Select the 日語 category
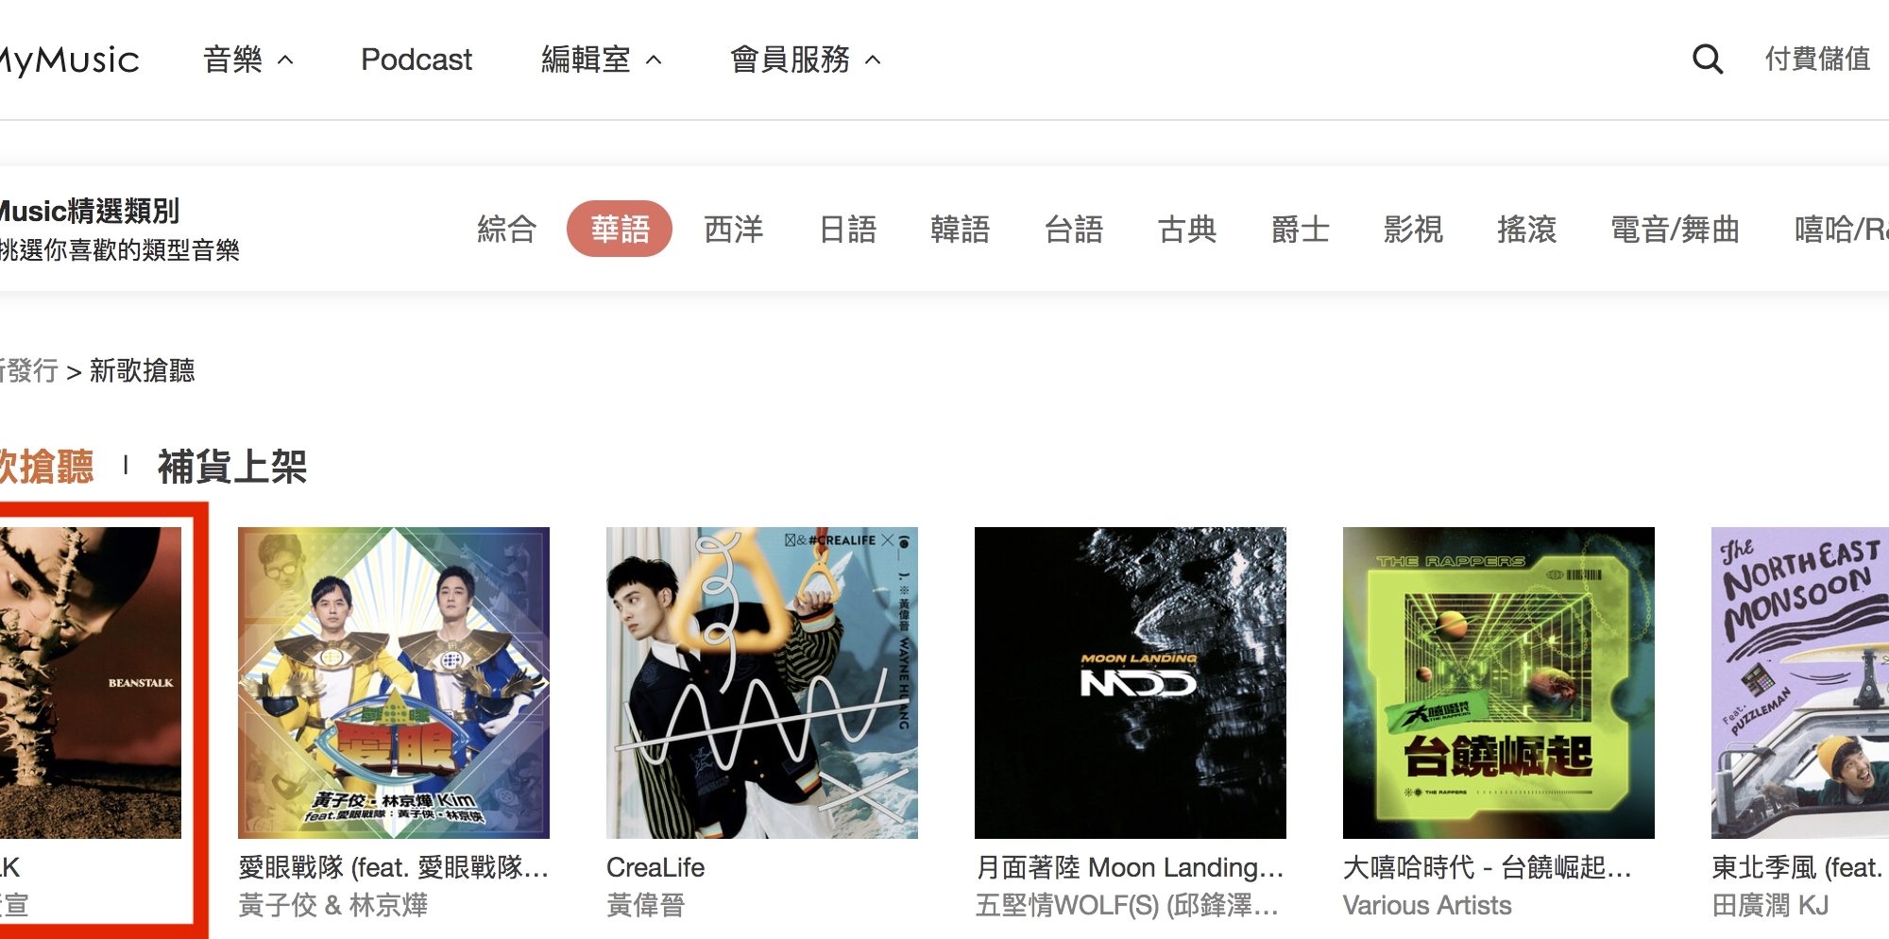The height and width of the screenshot is (939, 1889). tap(847, 229)
